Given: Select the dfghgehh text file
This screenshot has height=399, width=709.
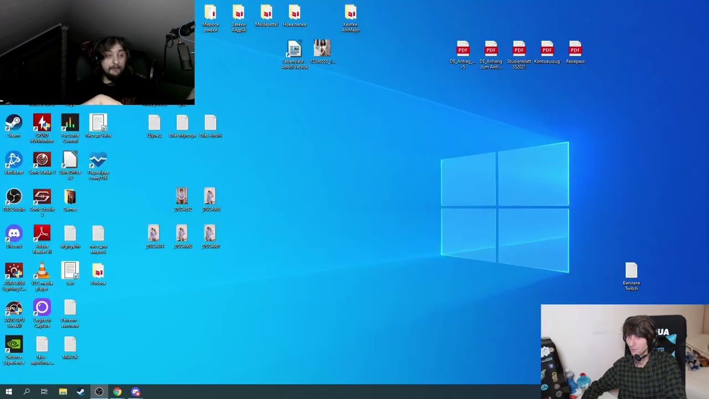Looking at the screenshot, I should click(x=70, y=237).
